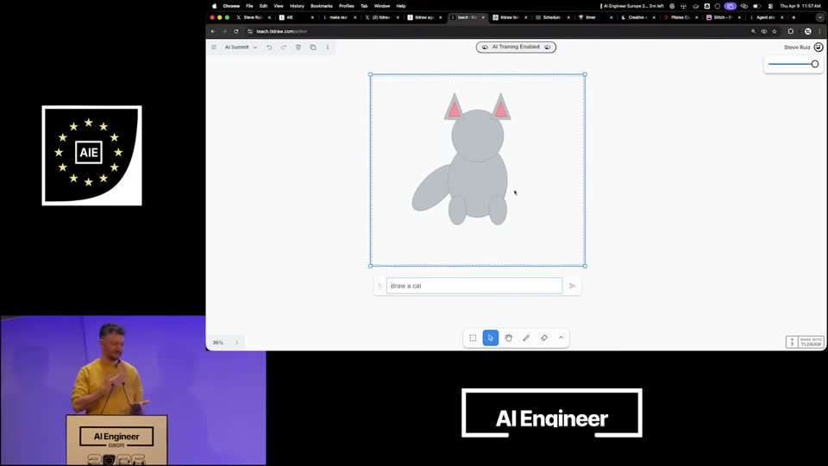The width and height of the screenshot is (828, 466).
Task: Click the Thu Apr 9 clock
Action: 800,6
